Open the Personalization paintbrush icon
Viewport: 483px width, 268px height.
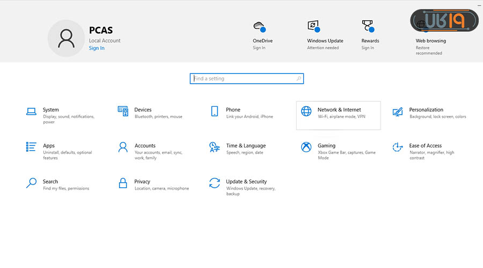[x=398, y=111]
